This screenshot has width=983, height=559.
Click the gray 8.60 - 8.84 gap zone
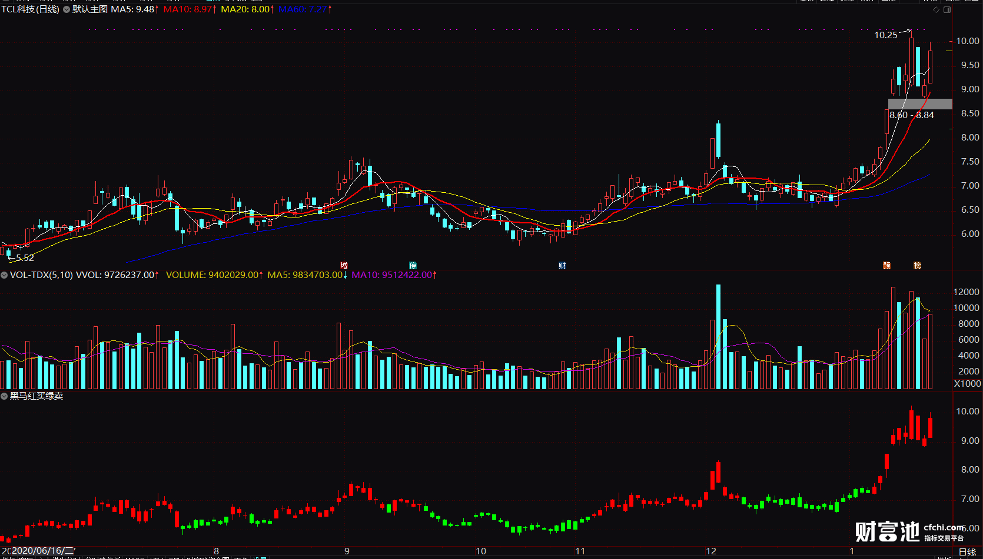(920, 104)
